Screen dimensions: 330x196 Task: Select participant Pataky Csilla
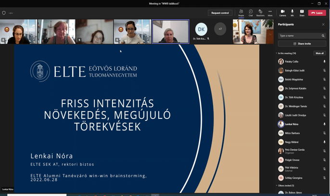[x=302, y=62]
